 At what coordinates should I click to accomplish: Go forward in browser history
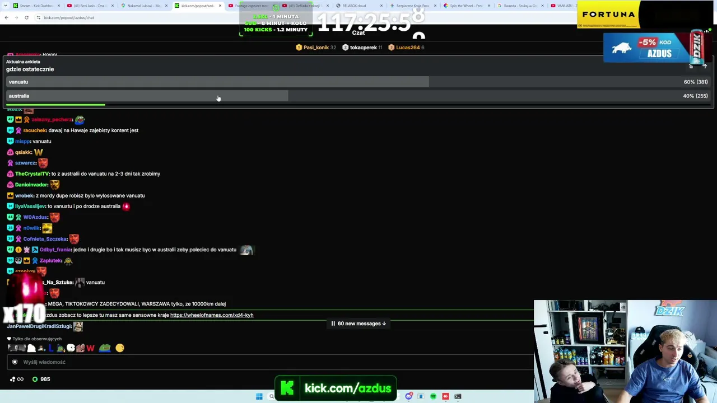(x=16, y=17)
